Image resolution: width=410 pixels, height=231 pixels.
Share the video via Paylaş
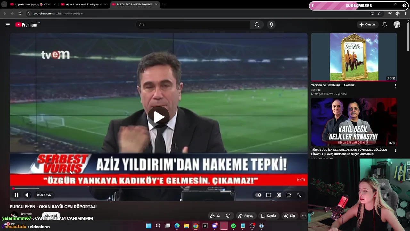tap(246, 216)
